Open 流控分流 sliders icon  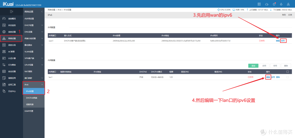coord(4,45)
